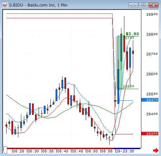Click the 05:35 time axis label
The height and width of the screenshot is (156, 161).
coord(48,151)
